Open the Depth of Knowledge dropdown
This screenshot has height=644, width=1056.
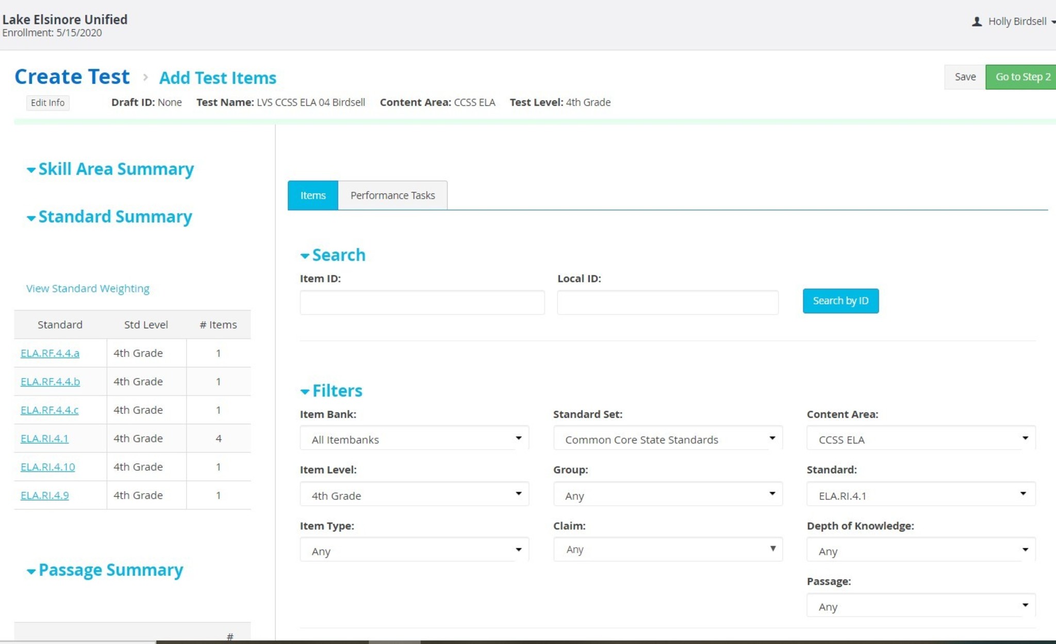pos(921,551)
